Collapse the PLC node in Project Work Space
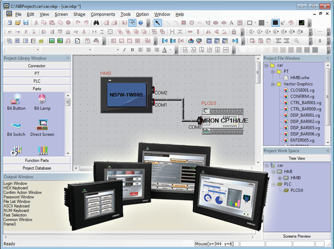 pos(273,184)
